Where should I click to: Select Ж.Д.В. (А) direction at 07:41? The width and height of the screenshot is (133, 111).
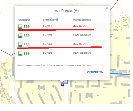[80, 26]
